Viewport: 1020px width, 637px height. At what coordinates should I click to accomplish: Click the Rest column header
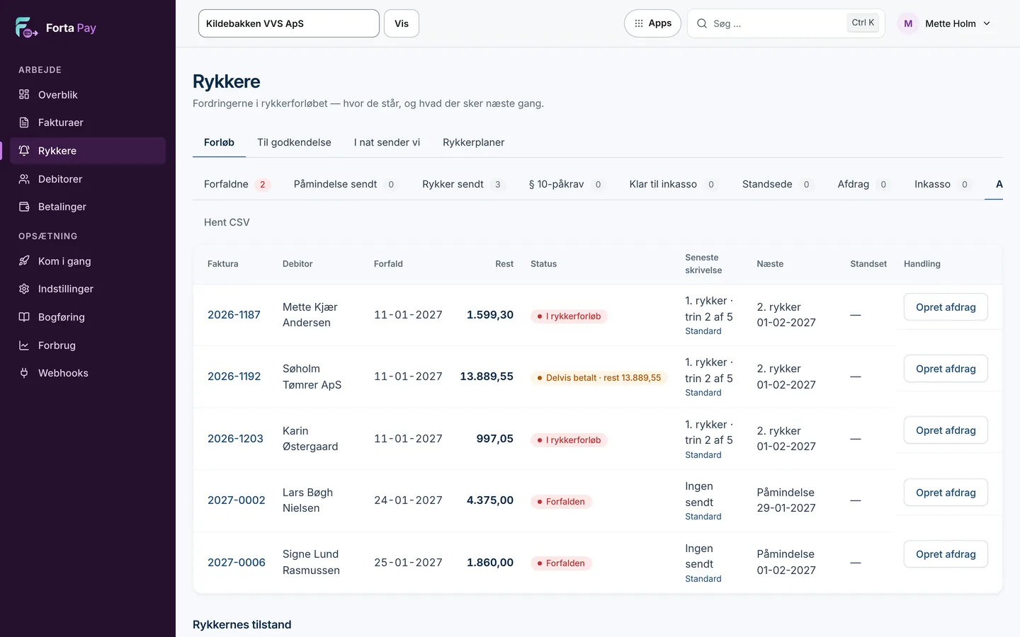click(x=504, y=264)
